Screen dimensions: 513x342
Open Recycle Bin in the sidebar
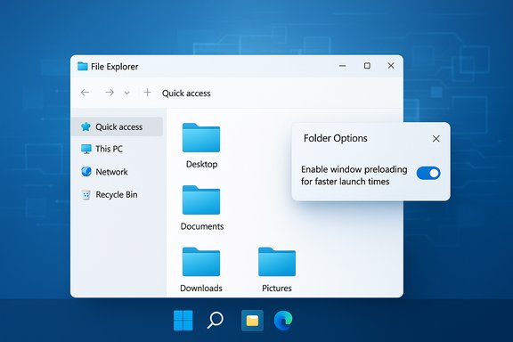[x=109, y=194]
